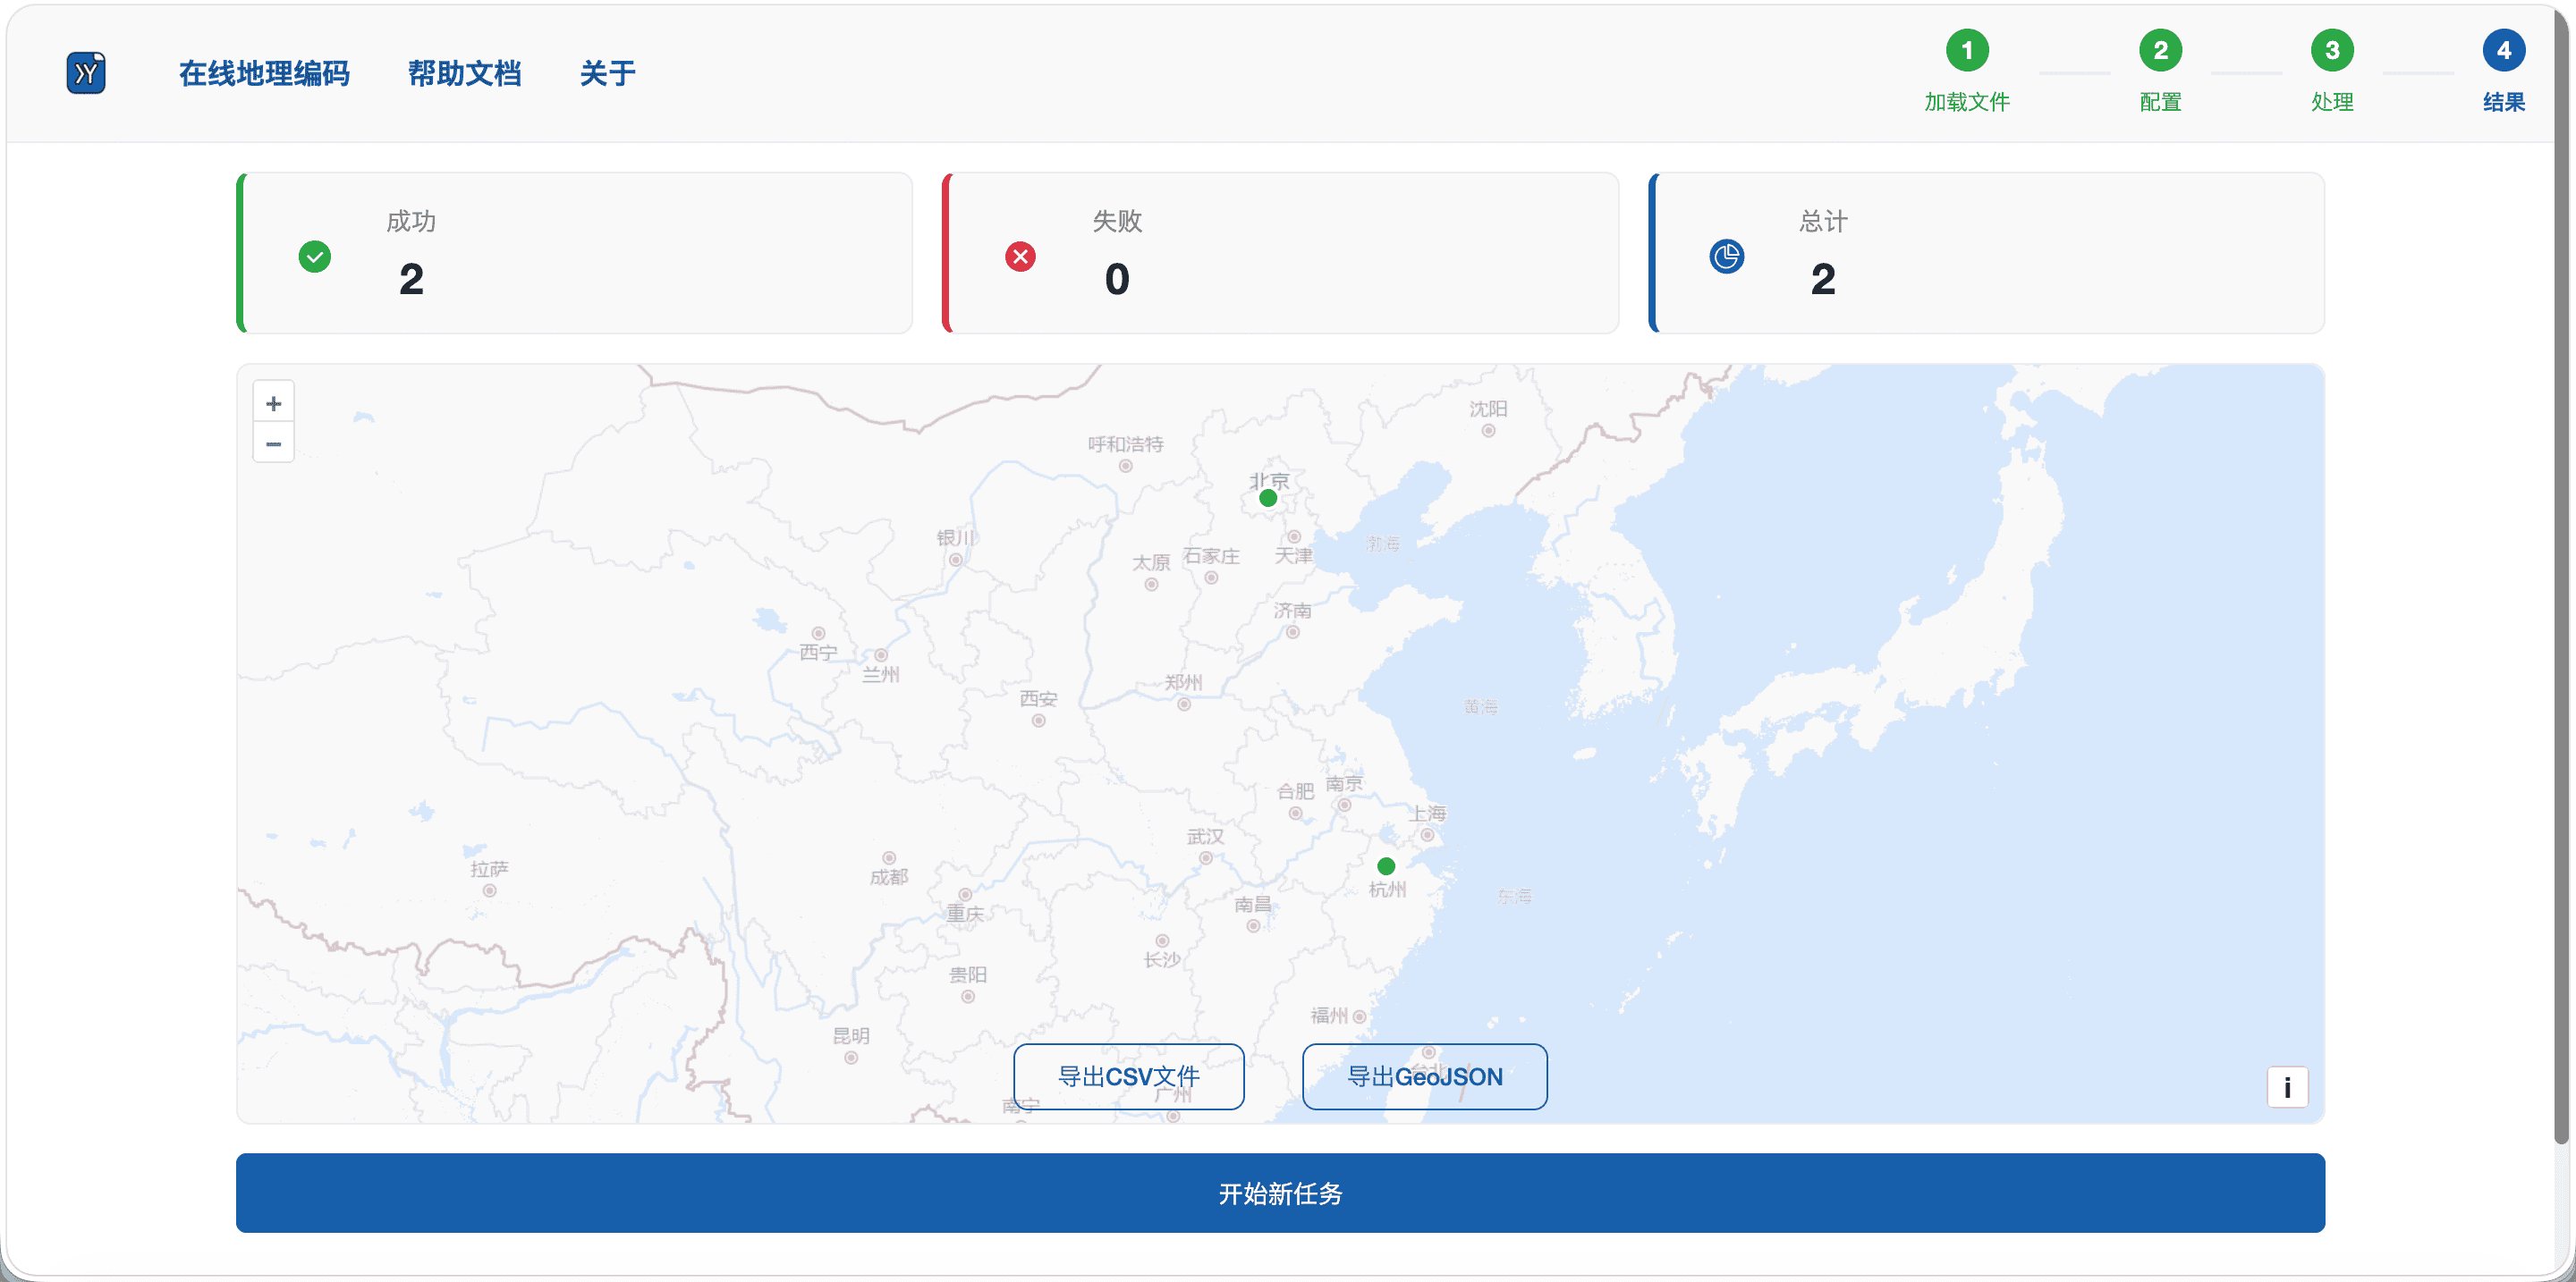Open 在线地理编码 menu item

[264, 73]
